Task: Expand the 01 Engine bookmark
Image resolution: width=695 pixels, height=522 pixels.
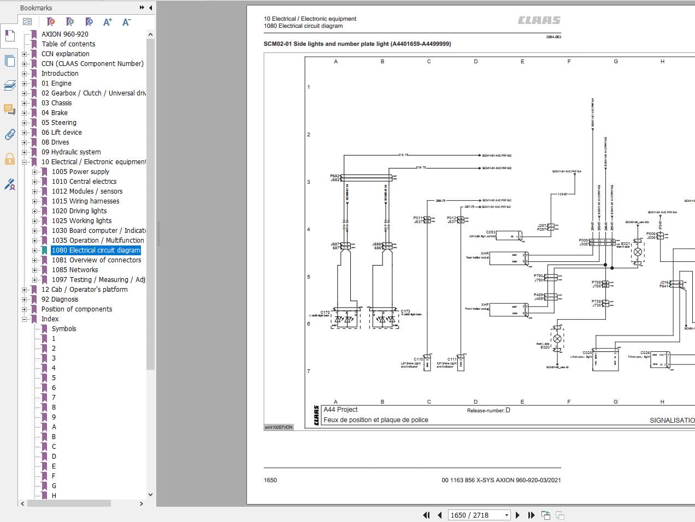Action: point(25,83)
